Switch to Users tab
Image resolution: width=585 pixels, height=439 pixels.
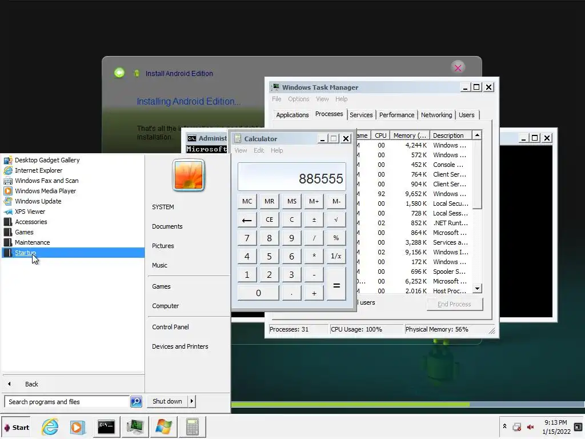click(x=467, y=115)
